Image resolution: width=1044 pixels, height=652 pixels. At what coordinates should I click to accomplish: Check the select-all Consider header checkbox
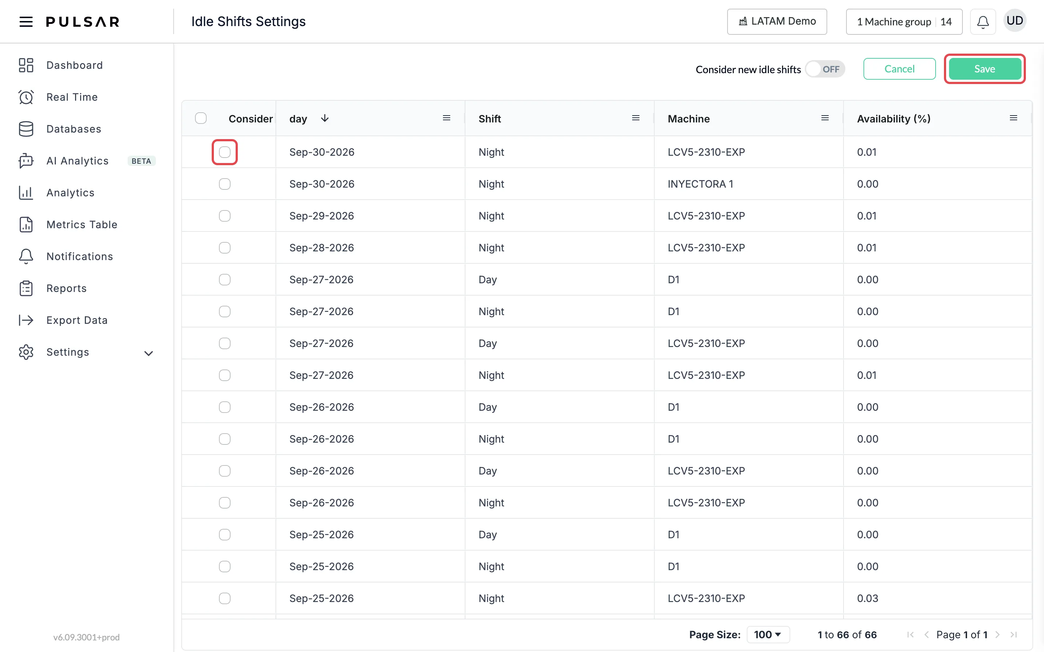[x=200, y=118]
